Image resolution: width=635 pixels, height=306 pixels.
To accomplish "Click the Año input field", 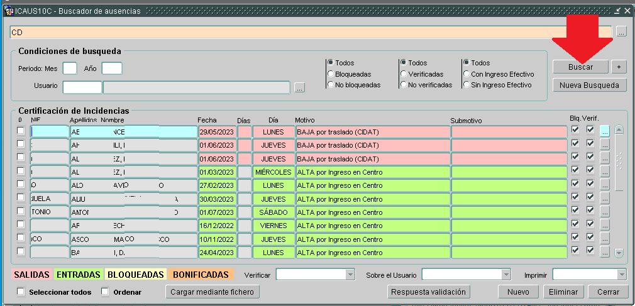I will tap(112, 68).
